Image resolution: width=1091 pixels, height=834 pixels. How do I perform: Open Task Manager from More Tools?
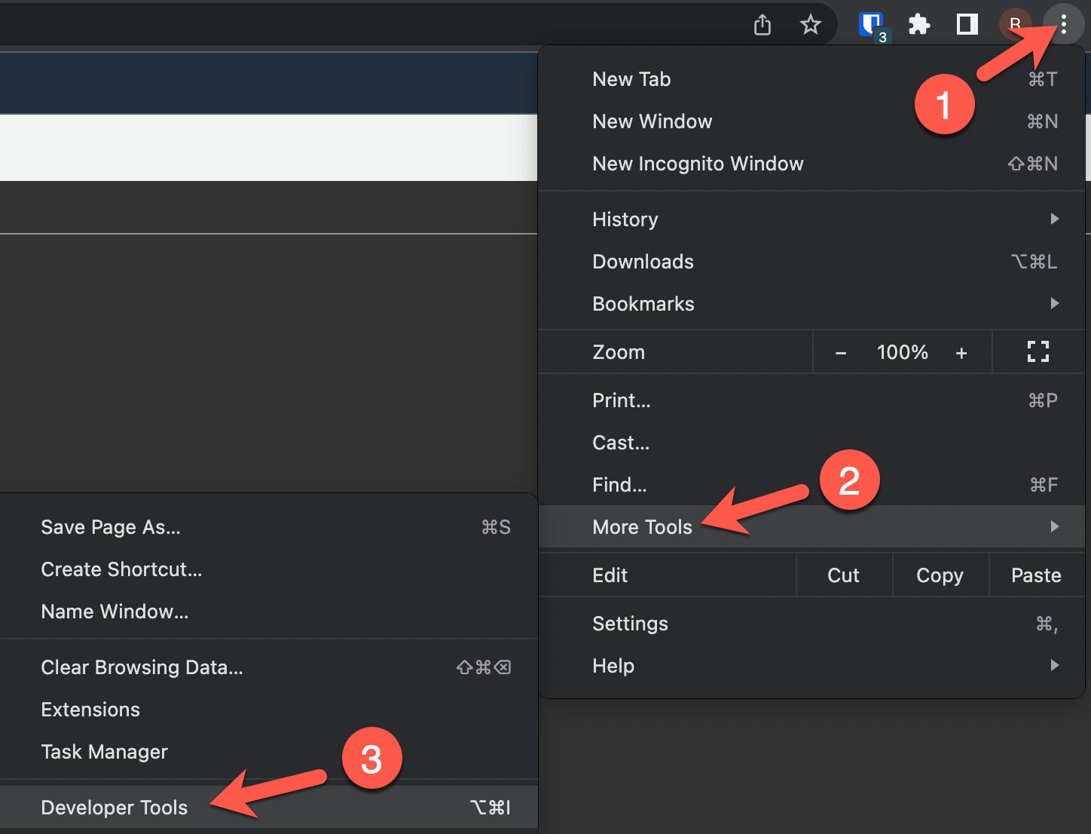104,752
